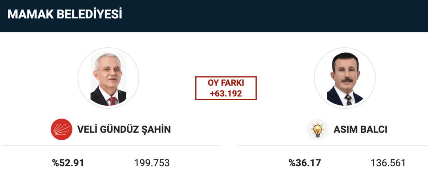This screenshot has width=428, height=185.
Task: Select the %52.91 vote percentage
Action: tap(68, 163)
